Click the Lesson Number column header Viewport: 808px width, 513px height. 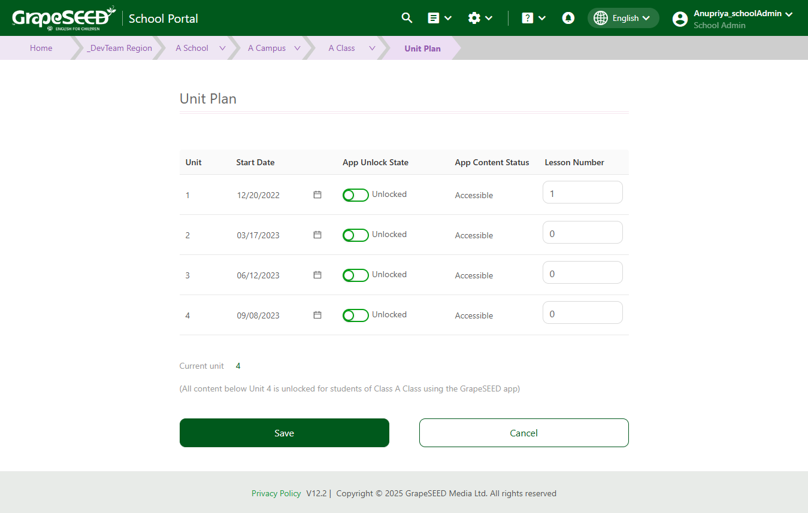pos(574,162)
